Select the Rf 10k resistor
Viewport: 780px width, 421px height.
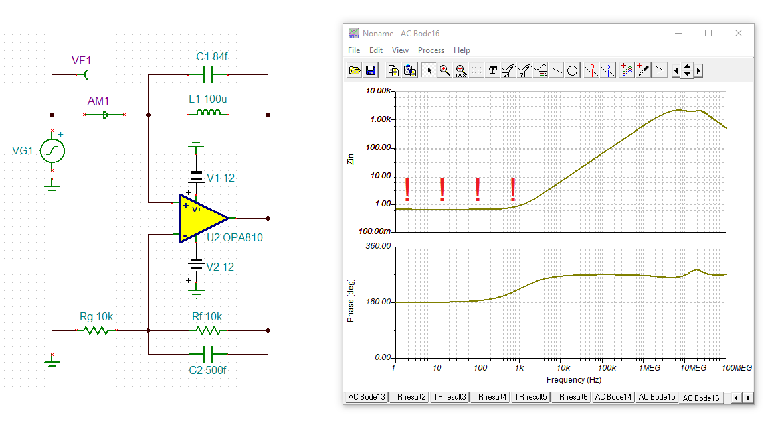click(x=208, y=330)
